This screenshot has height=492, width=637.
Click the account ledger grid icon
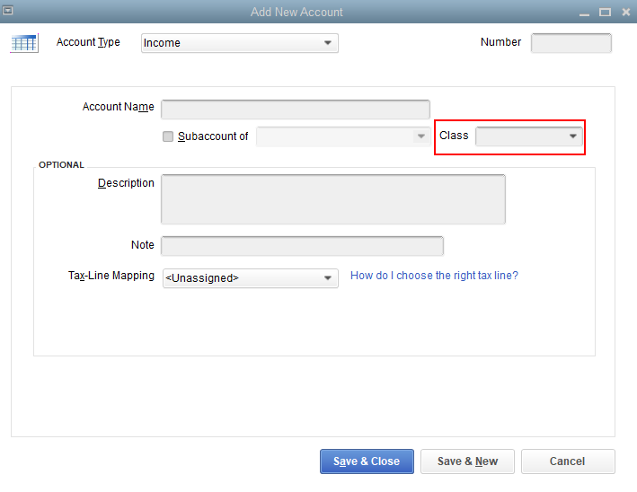click(x=24, y=43)
